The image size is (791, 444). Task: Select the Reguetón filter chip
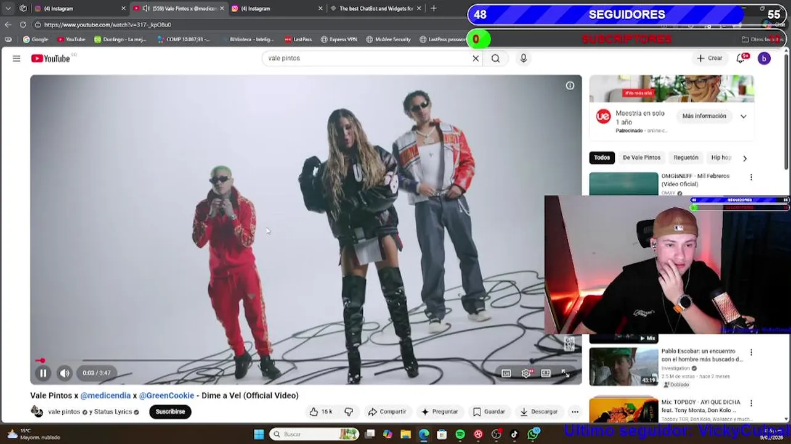point(686,157)
